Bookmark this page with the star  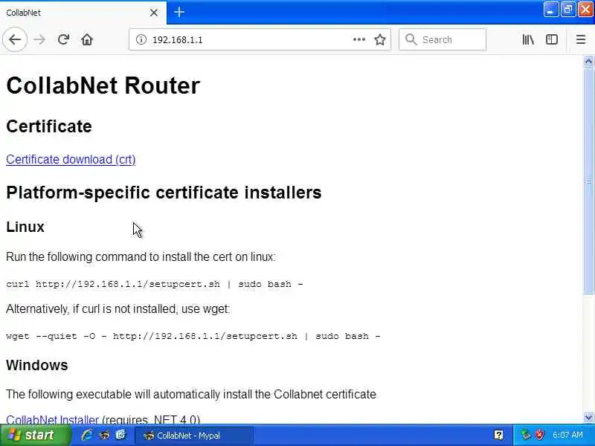pos(380,39)
